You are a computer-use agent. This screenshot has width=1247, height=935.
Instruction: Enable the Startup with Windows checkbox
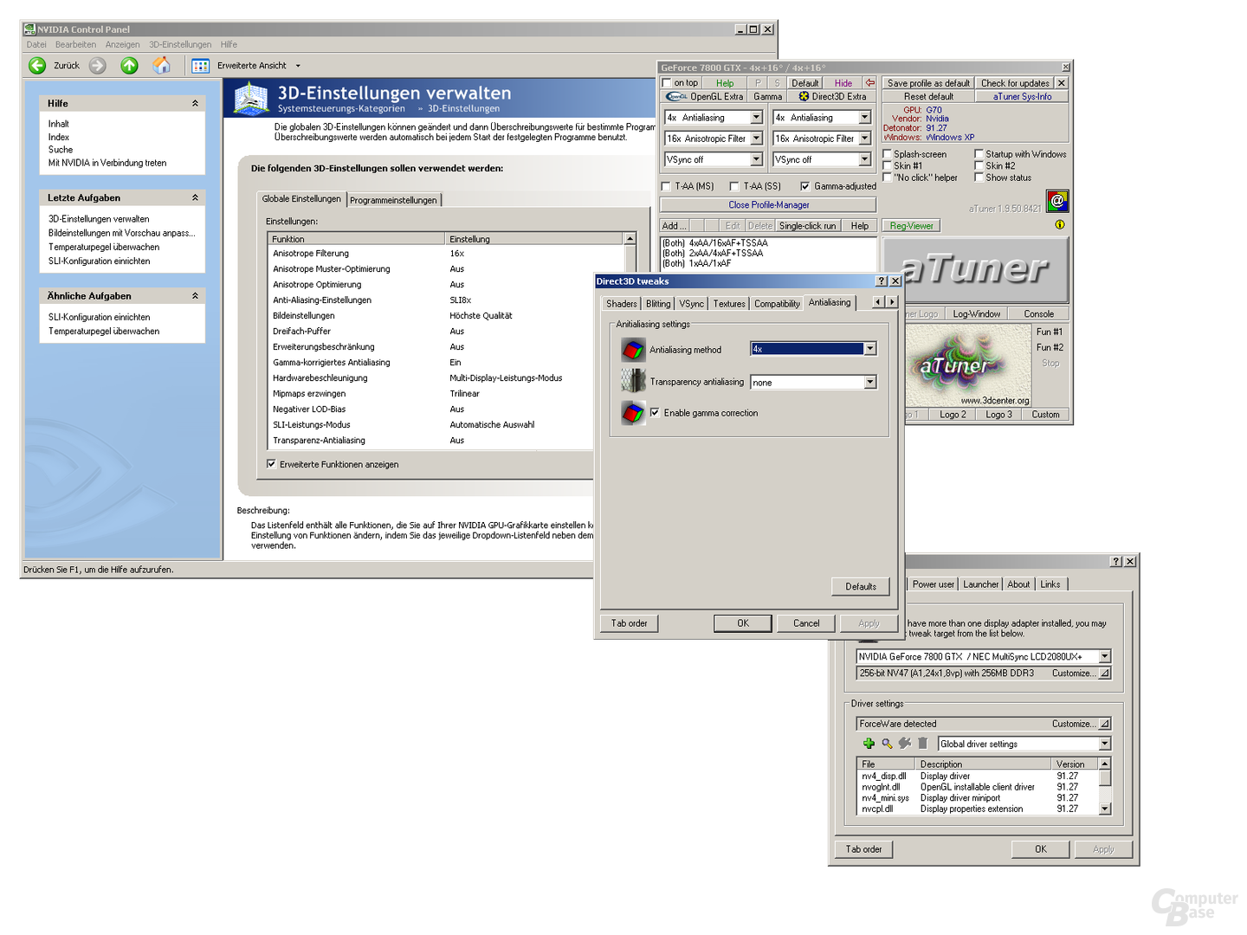[x=979, y=154]
